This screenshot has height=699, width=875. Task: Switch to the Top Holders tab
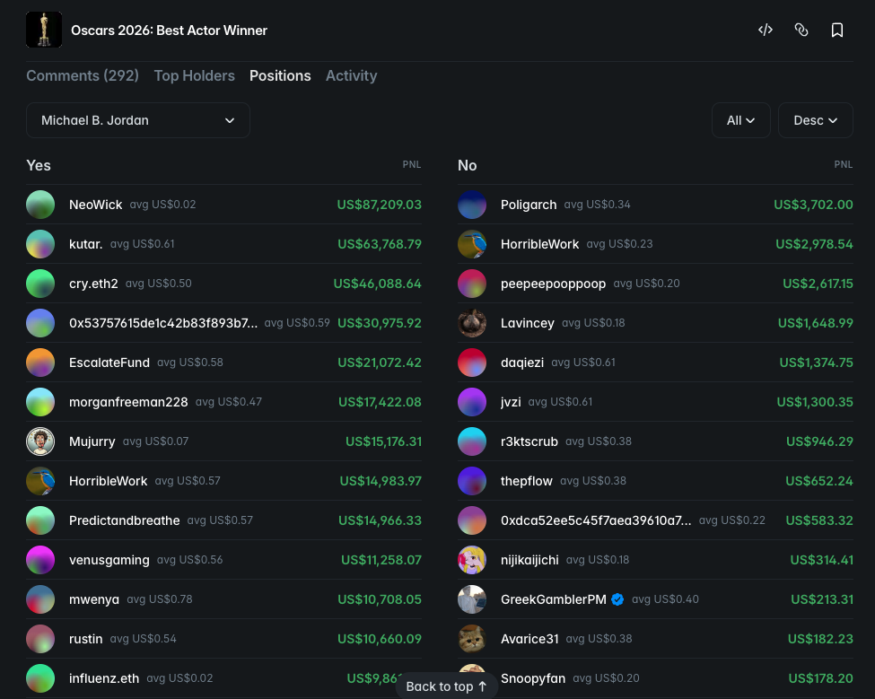(x=194, y=76)
